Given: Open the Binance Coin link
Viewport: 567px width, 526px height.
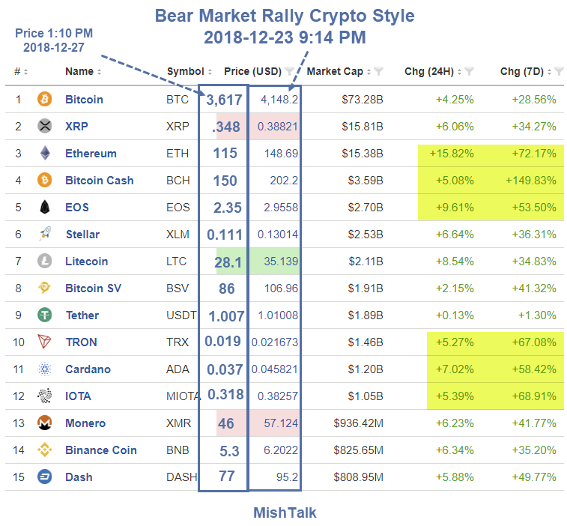Looking at the screenshot, I should 100,450.
